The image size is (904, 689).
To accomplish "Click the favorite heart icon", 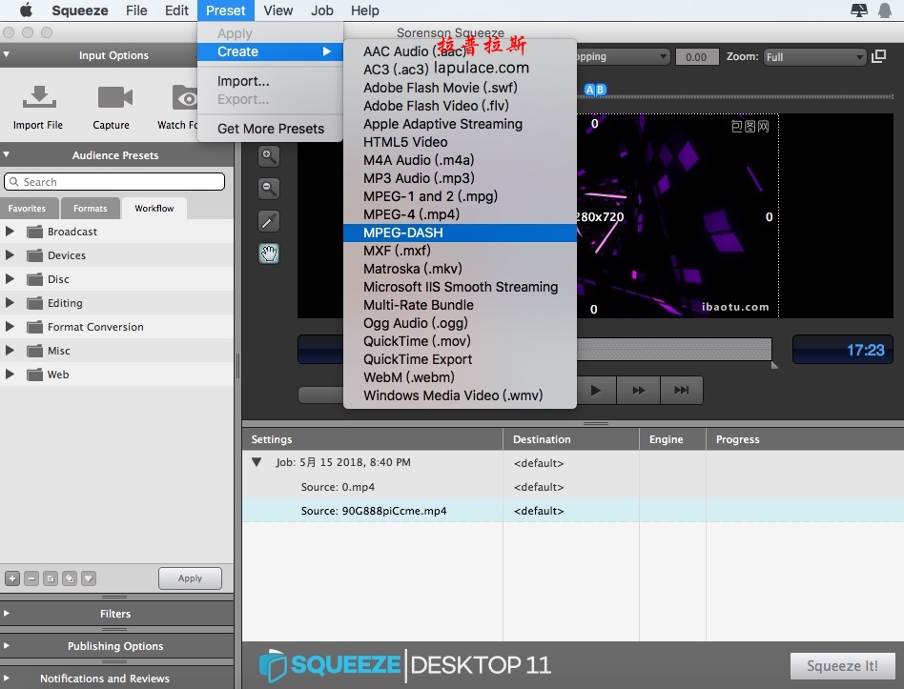I will click(x=88, y=578).
